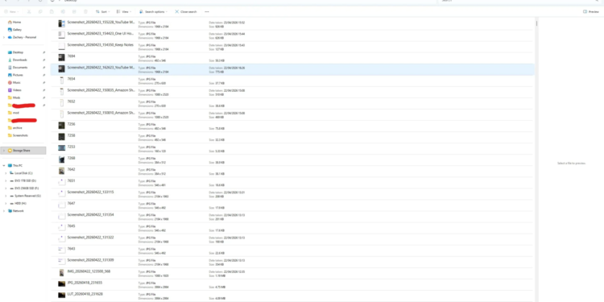604x302 pixels.
Task: Open the Search options dropdown
Action: (154, 12)
